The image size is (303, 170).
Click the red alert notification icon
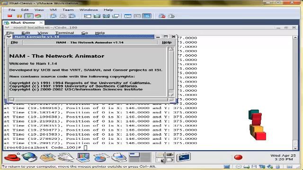[238, 157]
